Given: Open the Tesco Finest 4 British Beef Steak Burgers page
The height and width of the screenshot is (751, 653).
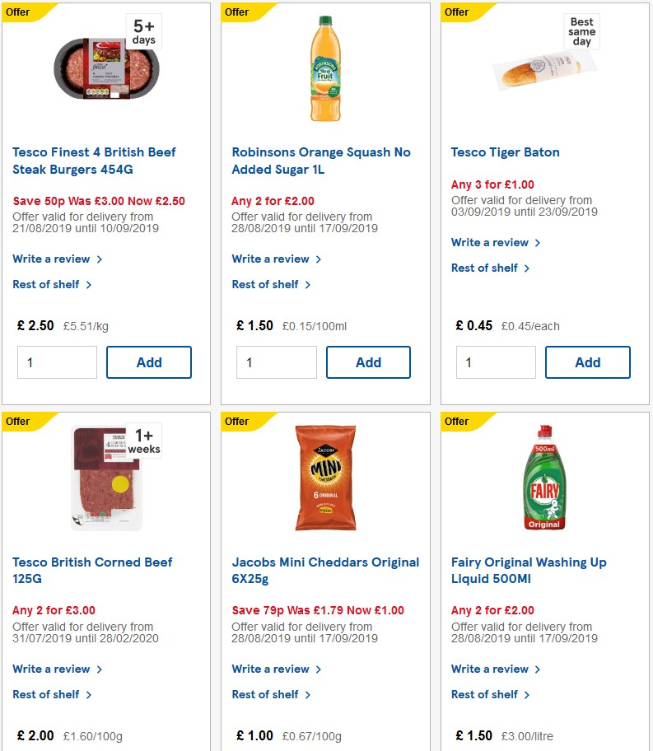Looking at the screenshot, I should pyautogui.click(x=93, y=161).
